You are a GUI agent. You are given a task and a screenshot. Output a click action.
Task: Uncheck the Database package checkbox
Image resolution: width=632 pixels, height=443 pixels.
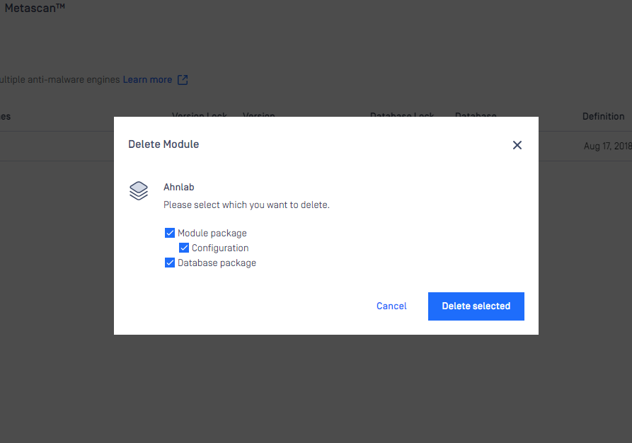click(170, 263)
